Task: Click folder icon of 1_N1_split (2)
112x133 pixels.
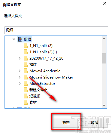Action: (x=26, y=45)
